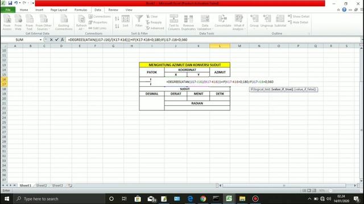Open the Microsoft Store taskbar icon
This screenshot has width=364, height=204.
(138, 199)
